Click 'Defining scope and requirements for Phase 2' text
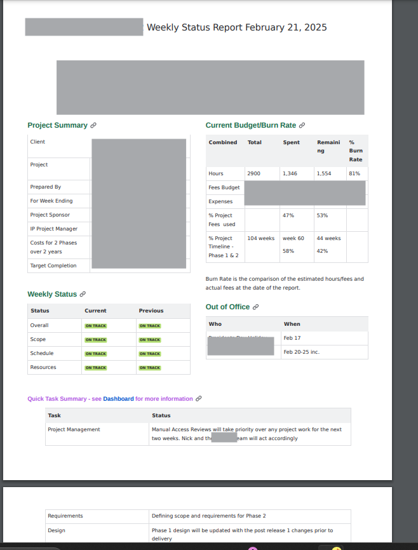 pyautogui.click(x=209, y=516)
